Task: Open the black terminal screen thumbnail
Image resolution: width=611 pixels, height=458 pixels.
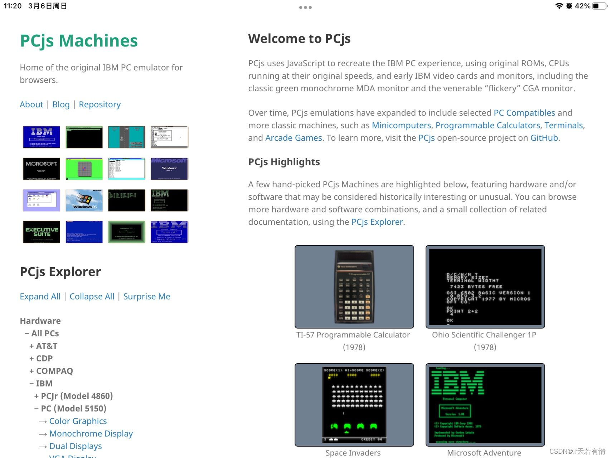Action: [84, 137]
